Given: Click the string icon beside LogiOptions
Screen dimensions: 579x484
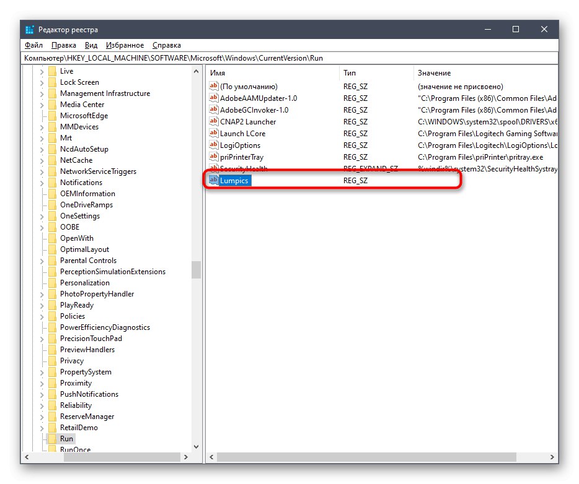Looking at the screenshot, I should point(213,145).
